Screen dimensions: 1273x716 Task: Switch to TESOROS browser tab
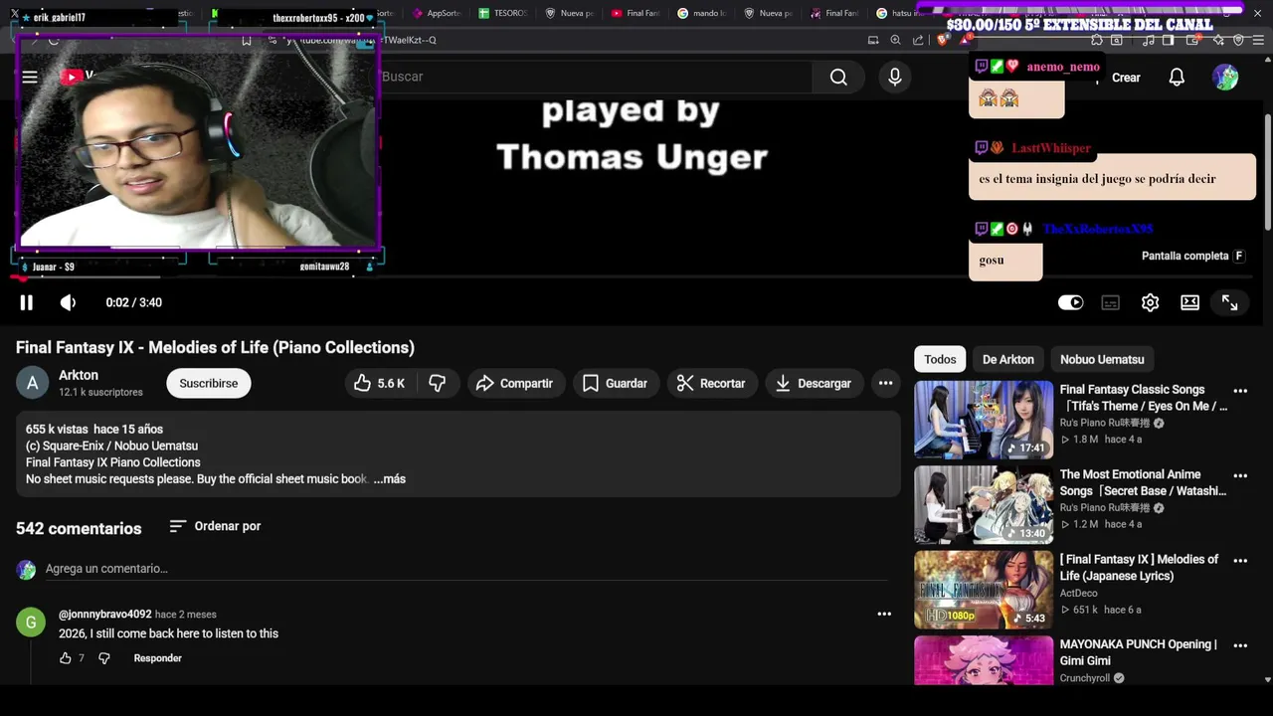pyautogui.click(x=502, y=13)
